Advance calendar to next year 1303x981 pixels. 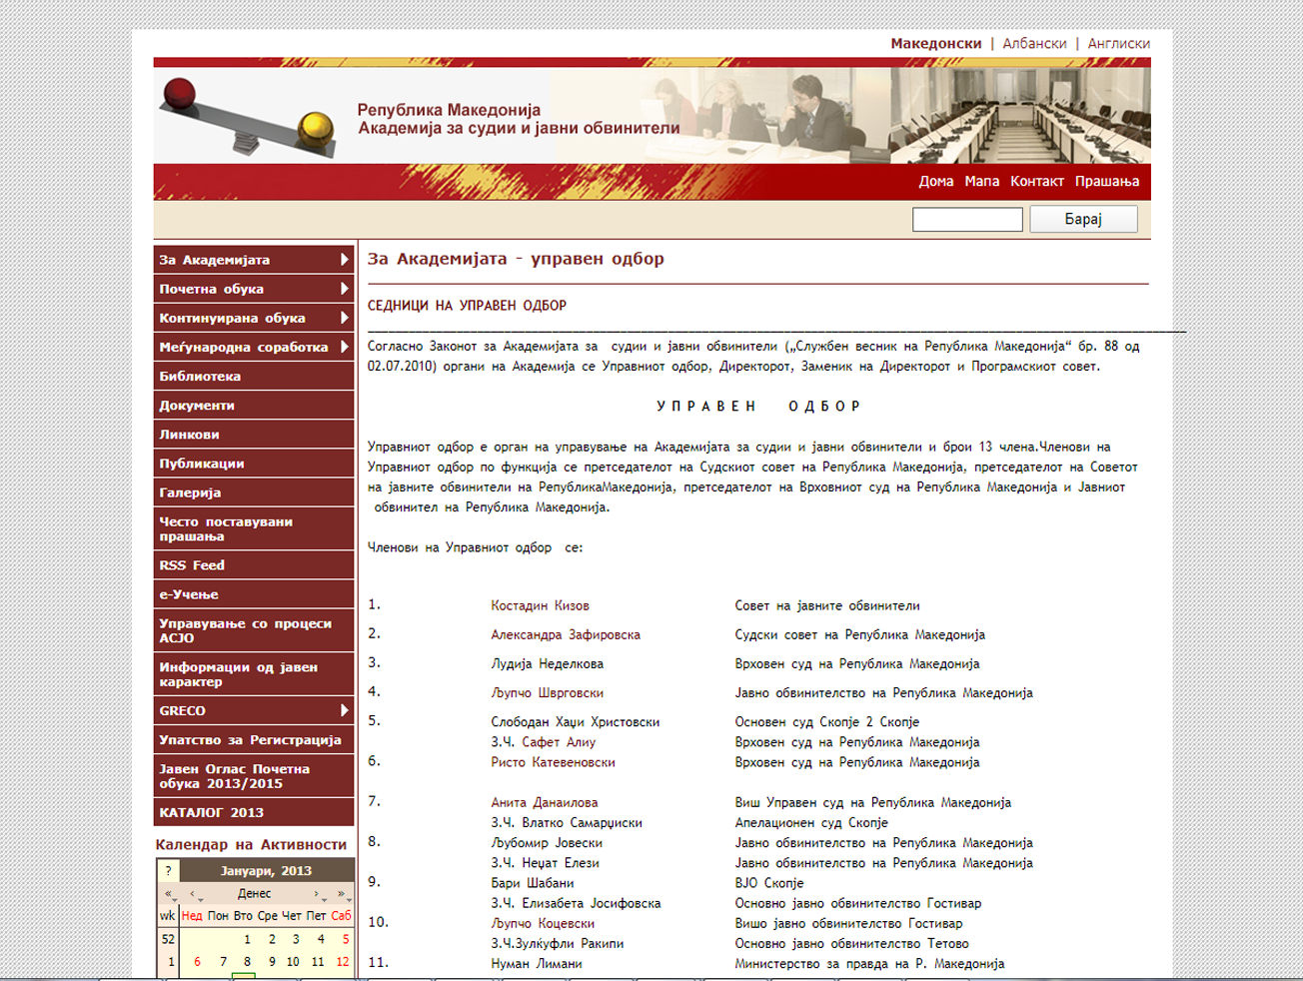coord(342,894)
